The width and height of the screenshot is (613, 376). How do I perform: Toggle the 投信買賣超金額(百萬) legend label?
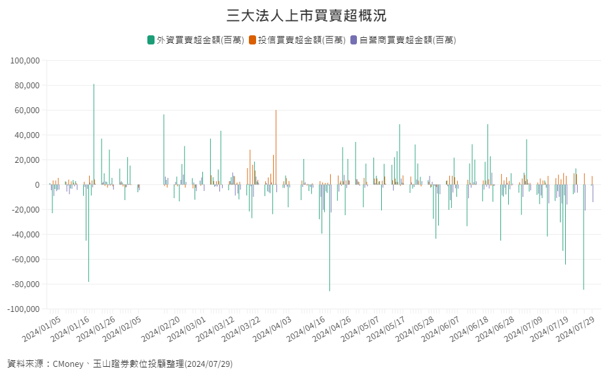[302, 40]
